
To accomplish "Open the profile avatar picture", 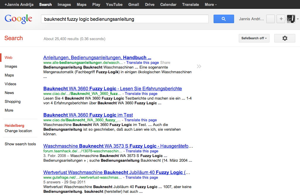I will tap(291, 19).
